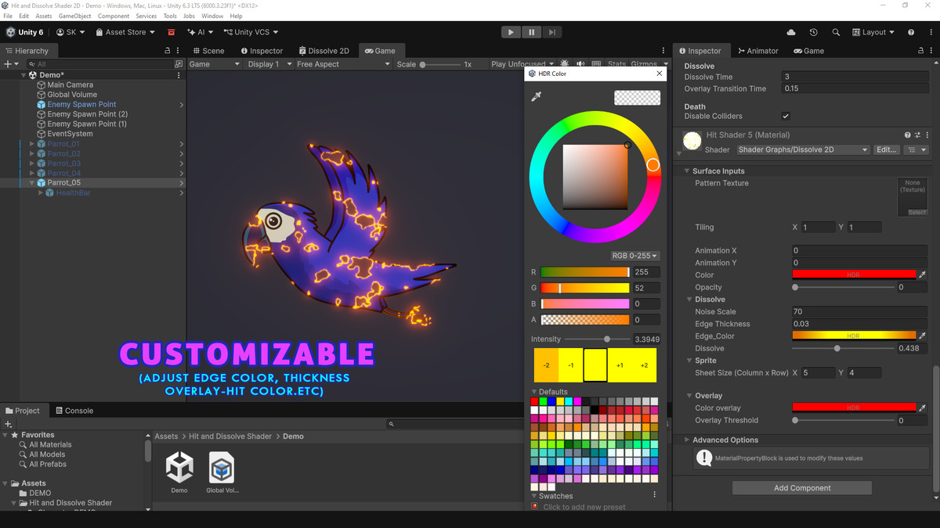This screenshot has height=528, width=940.
Task: Click the +2 intensity exposure swatch
Action: click(644, 365)
